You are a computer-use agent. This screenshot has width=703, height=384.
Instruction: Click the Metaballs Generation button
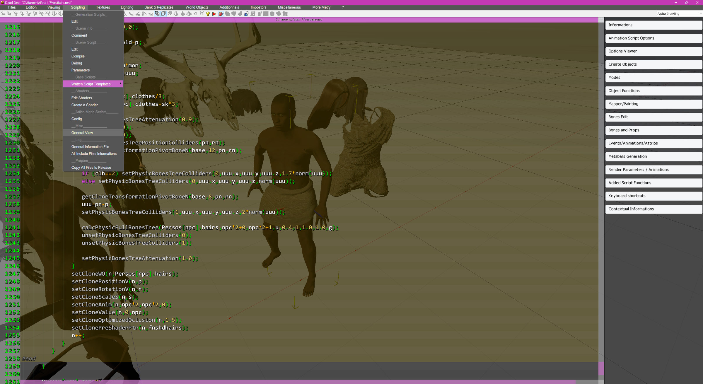(653, 156)
